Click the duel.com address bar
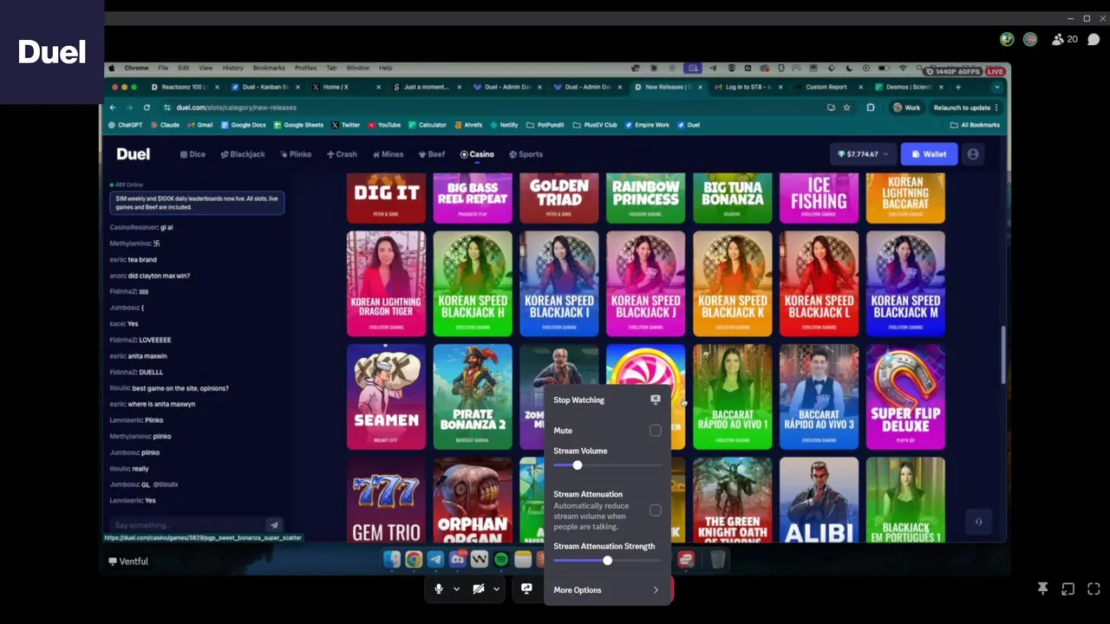Image resolution: width=1110 pixels, height=624 pixels. tap(486, 107)
